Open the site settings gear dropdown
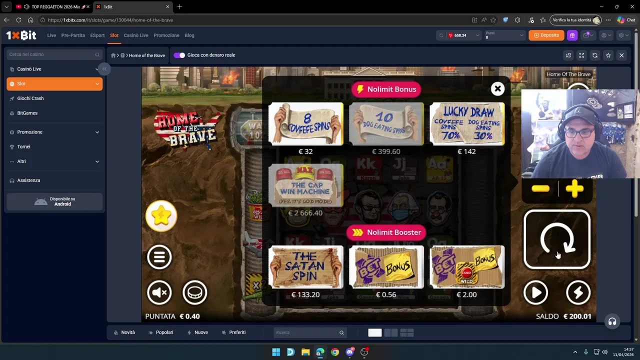 tap(623, 35)
